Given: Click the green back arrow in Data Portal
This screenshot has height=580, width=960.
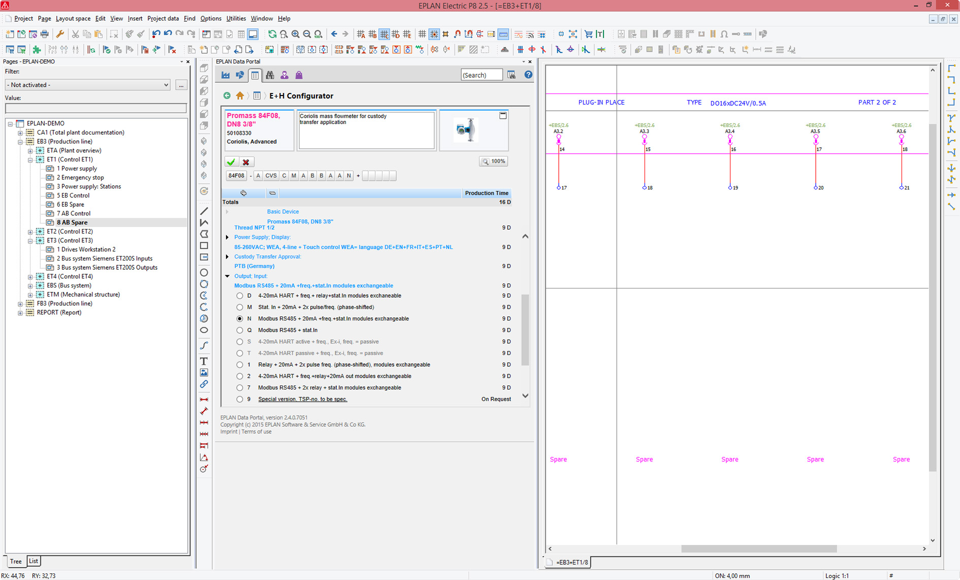Looking at the screenshot, I should click(227, 96).
